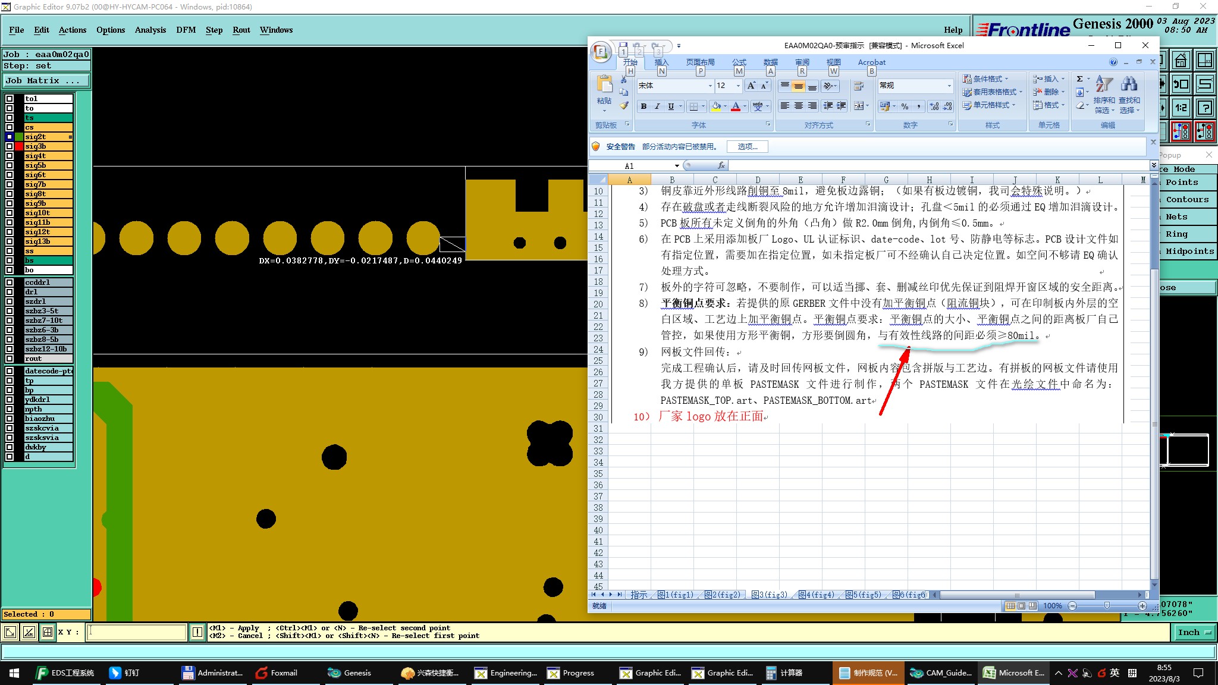Screen dimensions: 1218x685
Task: Click the Cut scissors icon in Excel
Action: pyautogui.click(x=623, y=80)
